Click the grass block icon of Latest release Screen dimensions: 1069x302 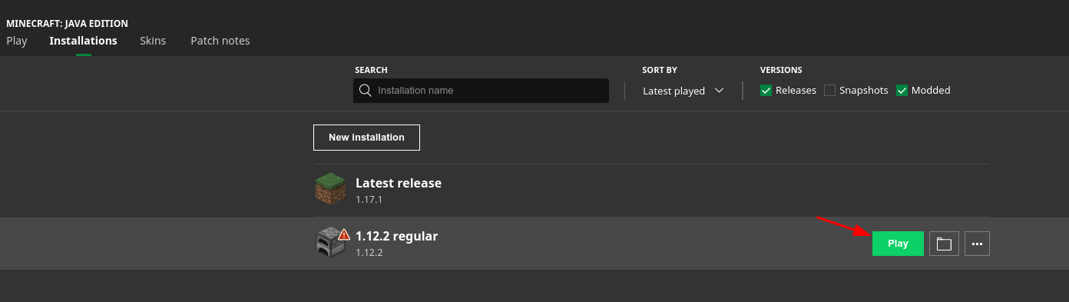click(330, 189)
